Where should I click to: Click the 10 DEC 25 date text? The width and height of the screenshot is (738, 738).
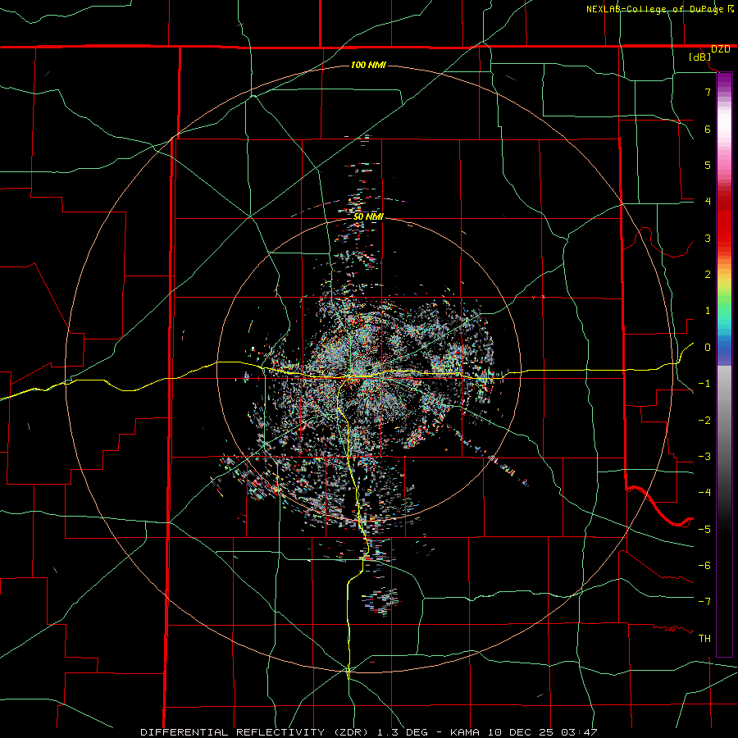521,732
